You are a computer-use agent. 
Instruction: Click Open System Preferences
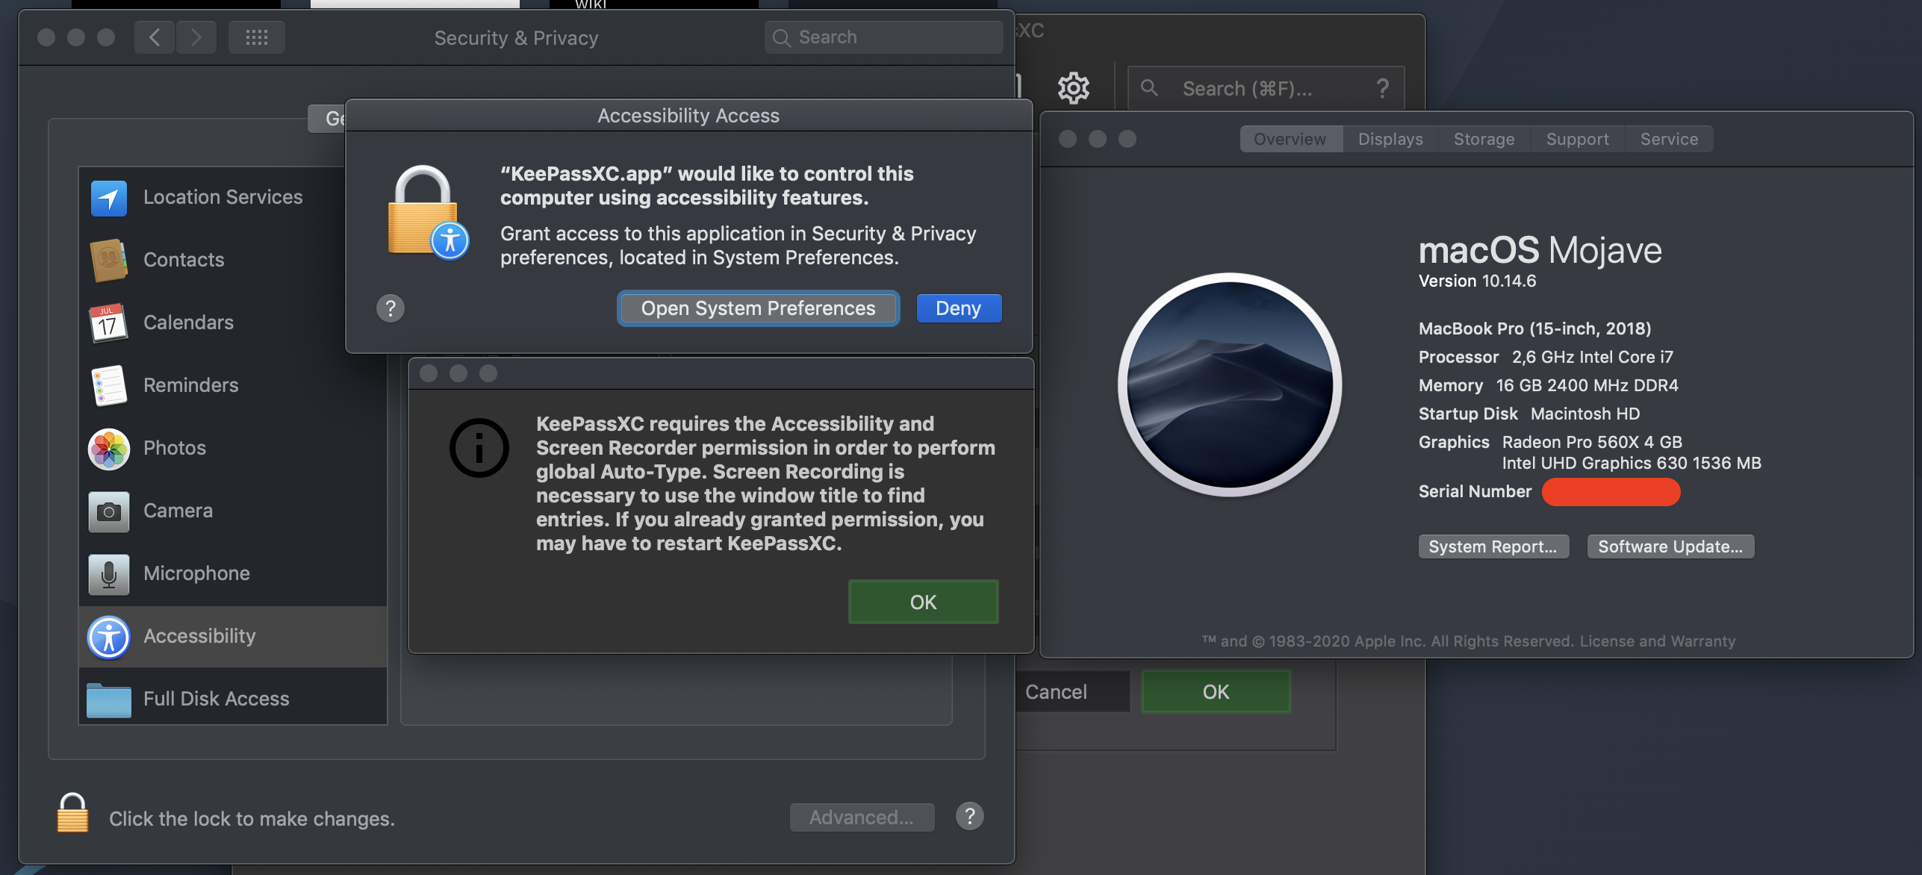point(758,308)
